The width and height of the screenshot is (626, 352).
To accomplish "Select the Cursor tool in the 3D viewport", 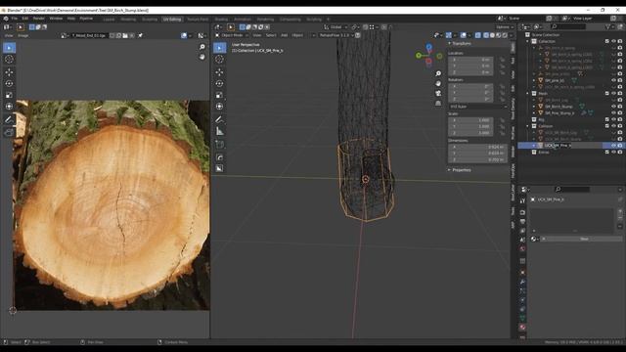I will click(219, 60).
